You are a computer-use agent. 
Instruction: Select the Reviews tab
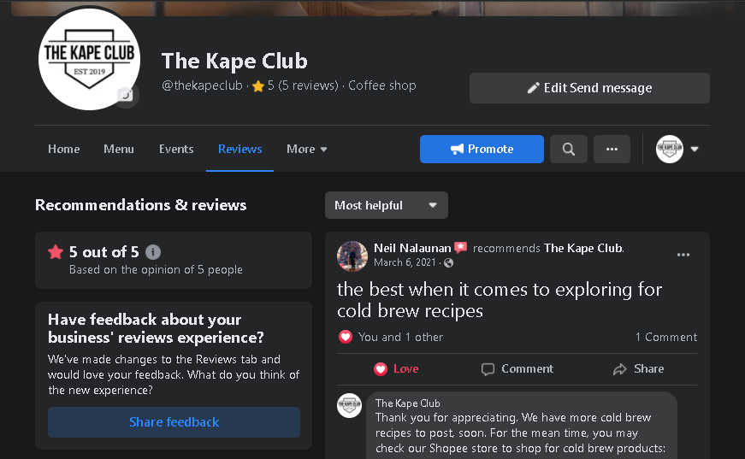[240, 149]
